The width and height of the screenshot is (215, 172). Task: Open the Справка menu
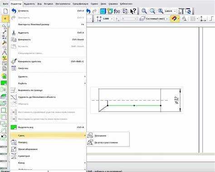pos(113,4)
